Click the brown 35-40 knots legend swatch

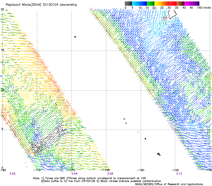(x=180, y=3)
